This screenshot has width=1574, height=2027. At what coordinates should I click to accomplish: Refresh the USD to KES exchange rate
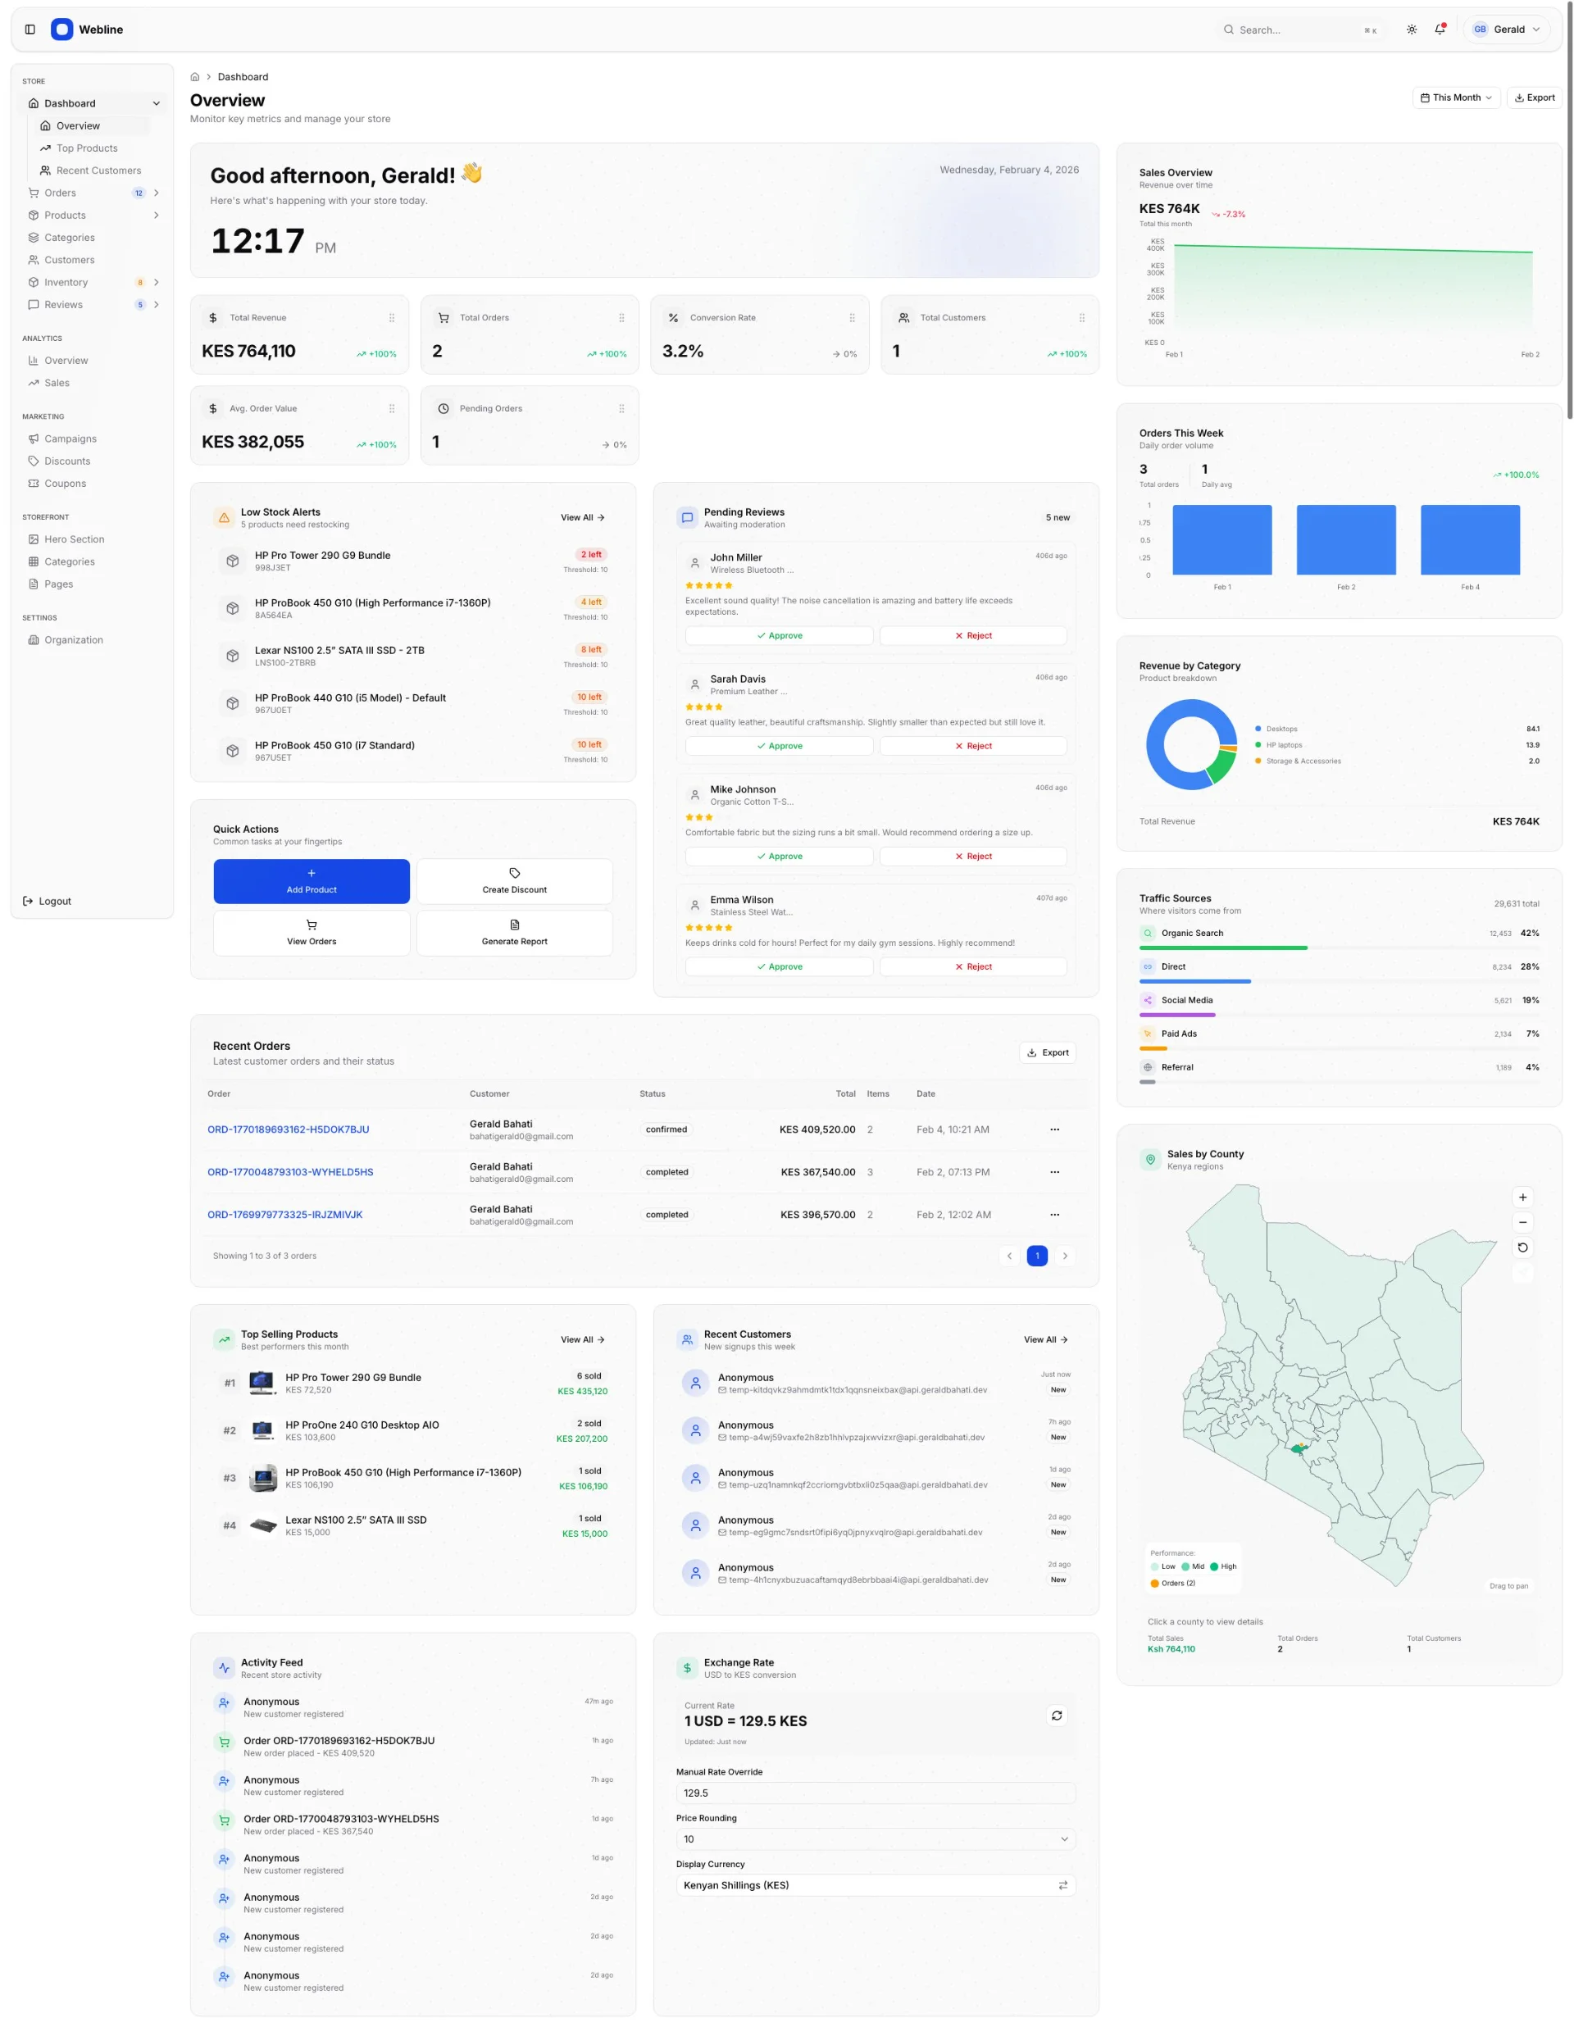click(x=1057, y=1716)
